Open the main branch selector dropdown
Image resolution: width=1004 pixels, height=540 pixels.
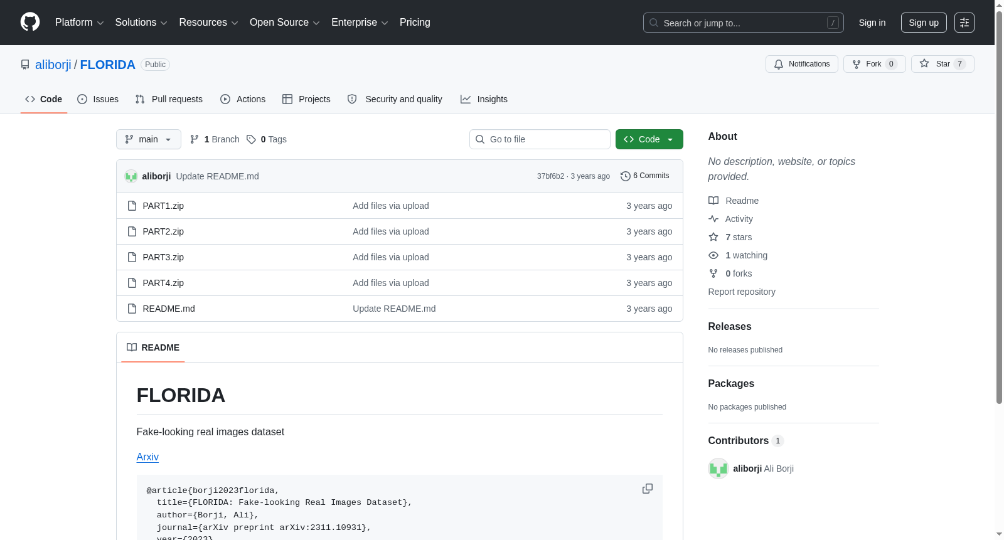point(149,139)
